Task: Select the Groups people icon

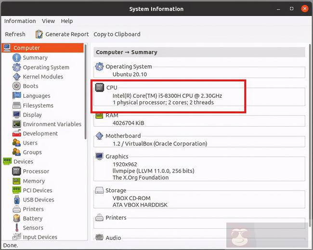Action: click(x=16, y=152)
